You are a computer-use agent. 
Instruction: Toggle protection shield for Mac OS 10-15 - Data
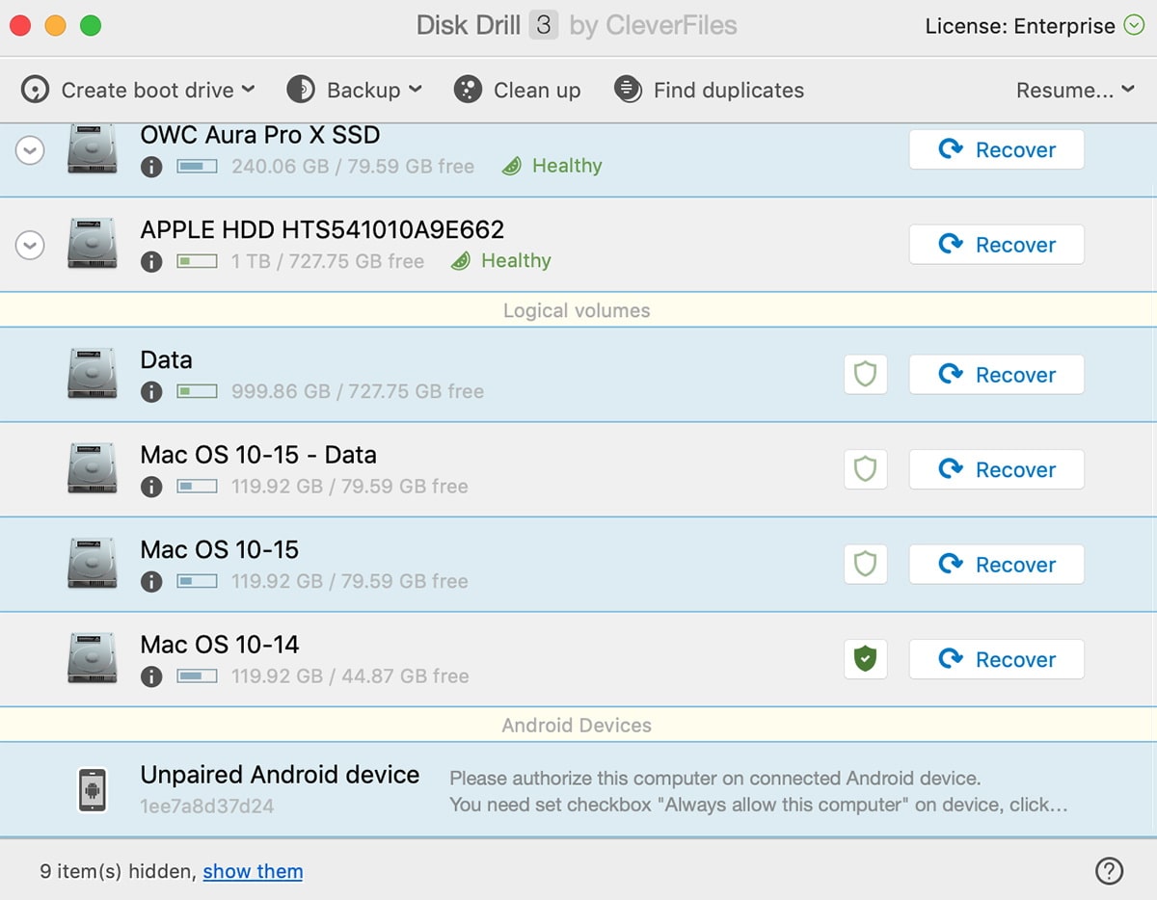(866, 469)
